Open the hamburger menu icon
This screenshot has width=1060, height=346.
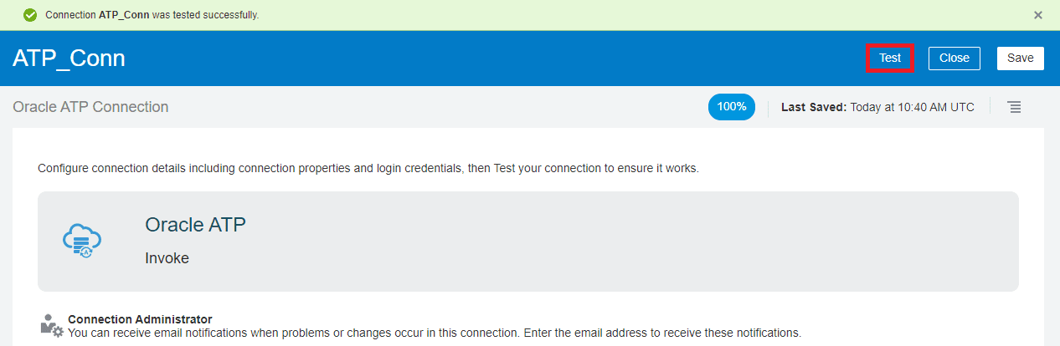[x=1014, y=107]
